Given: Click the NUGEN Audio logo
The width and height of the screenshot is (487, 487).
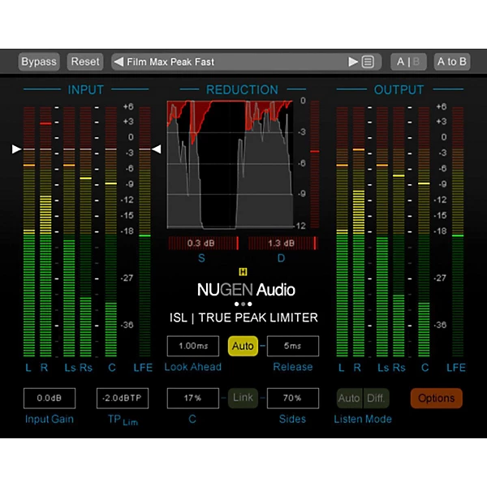Looking at the screenshot, I should [246, 290].
